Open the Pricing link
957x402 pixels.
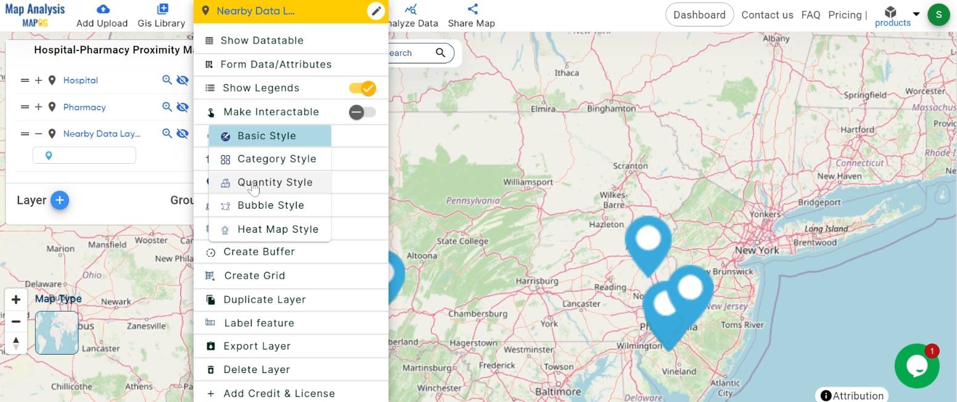845,15
